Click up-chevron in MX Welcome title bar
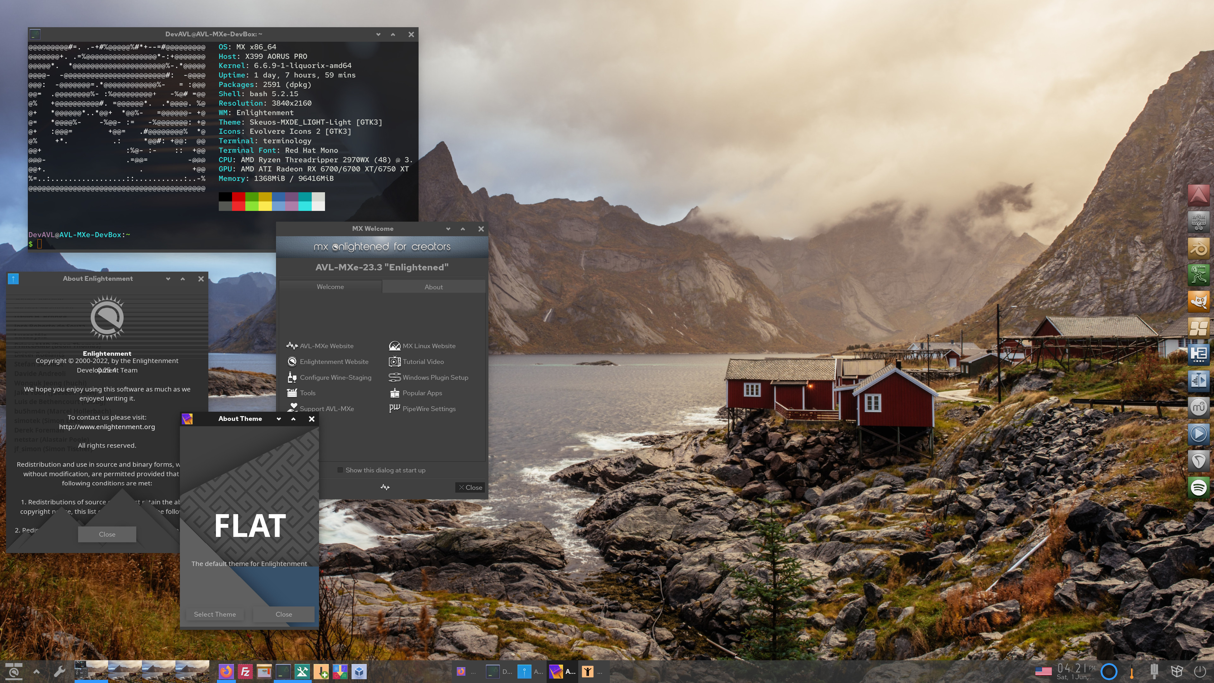 [x=463, y=229]
